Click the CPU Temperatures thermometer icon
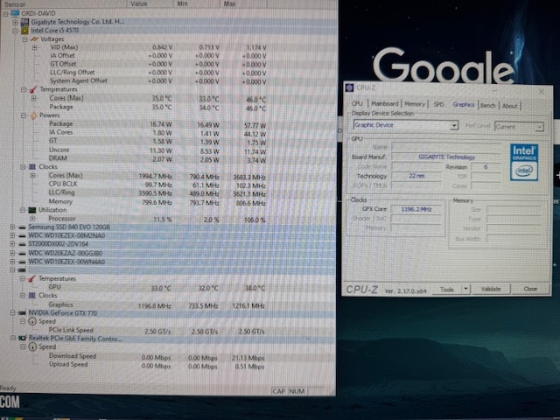Image resolution: width=560 pixels, height=420 pixels. [33, 89]
